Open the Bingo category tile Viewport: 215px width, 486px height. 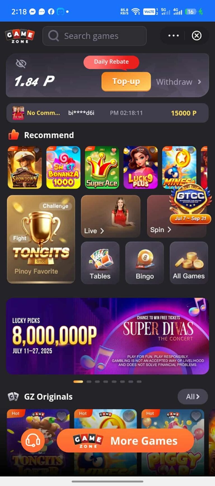pyautogui.click(x=144, y=263)
